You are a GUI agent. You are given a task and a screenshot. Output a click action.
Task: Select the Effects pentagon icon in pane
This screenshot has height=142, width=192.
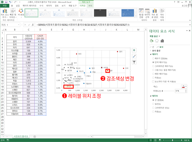tap(157, 41)
